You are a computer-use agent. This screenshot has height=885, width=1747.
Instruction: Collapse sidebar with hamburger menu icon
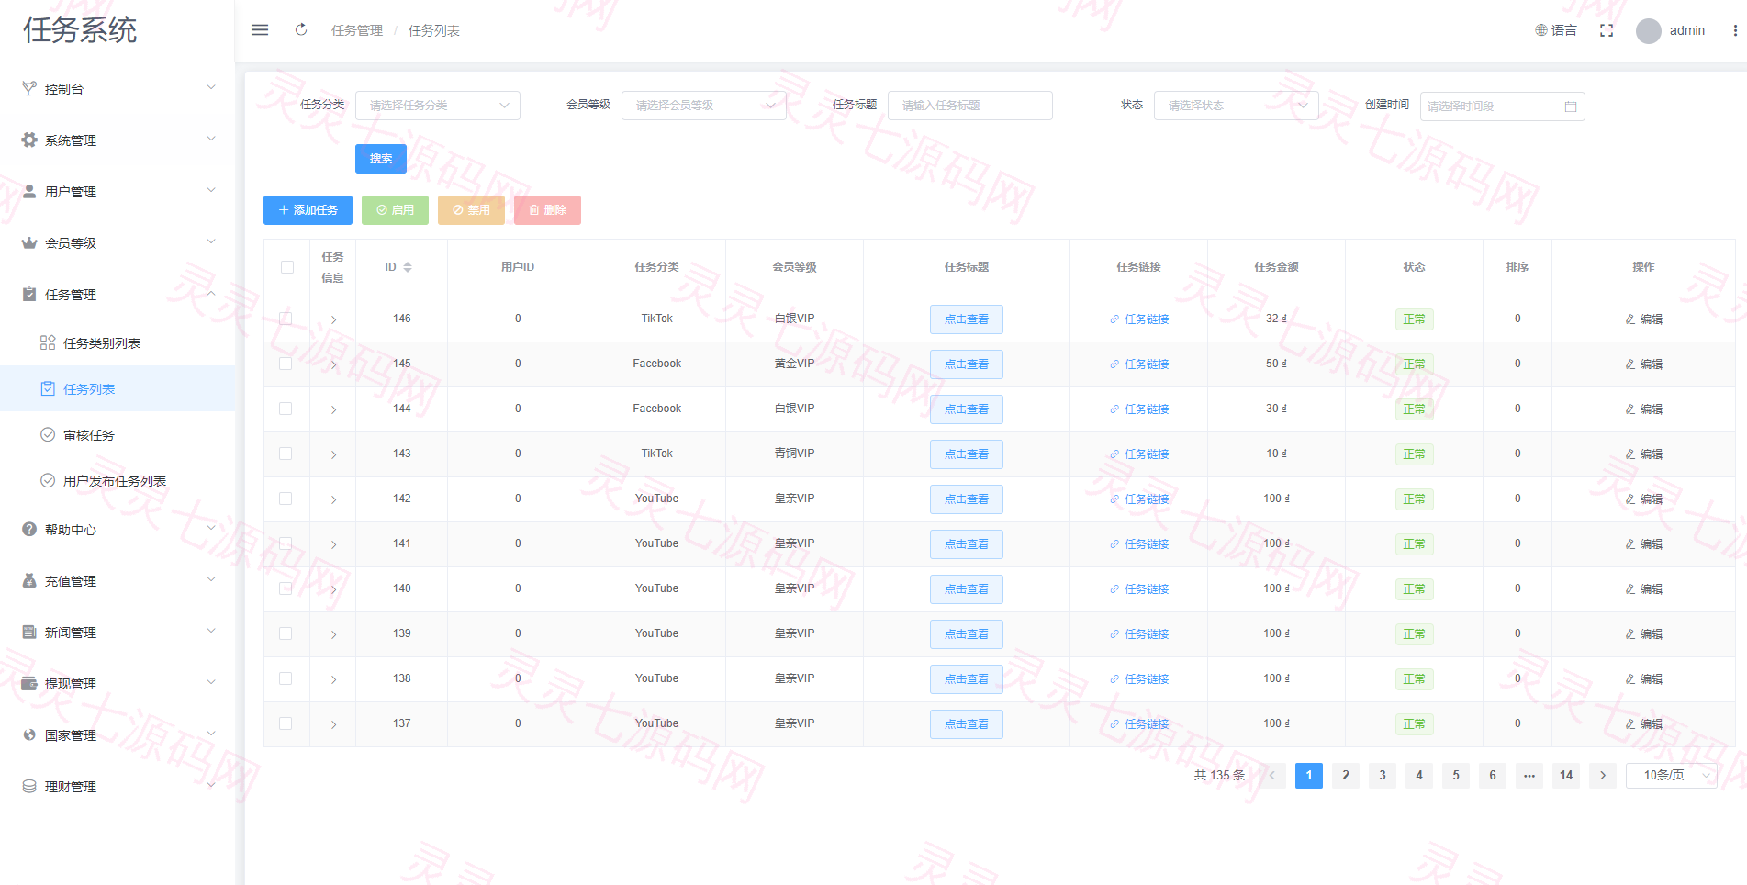[x=260, y=30]
